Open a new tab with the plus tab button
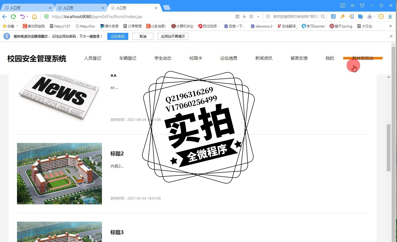 167,8
